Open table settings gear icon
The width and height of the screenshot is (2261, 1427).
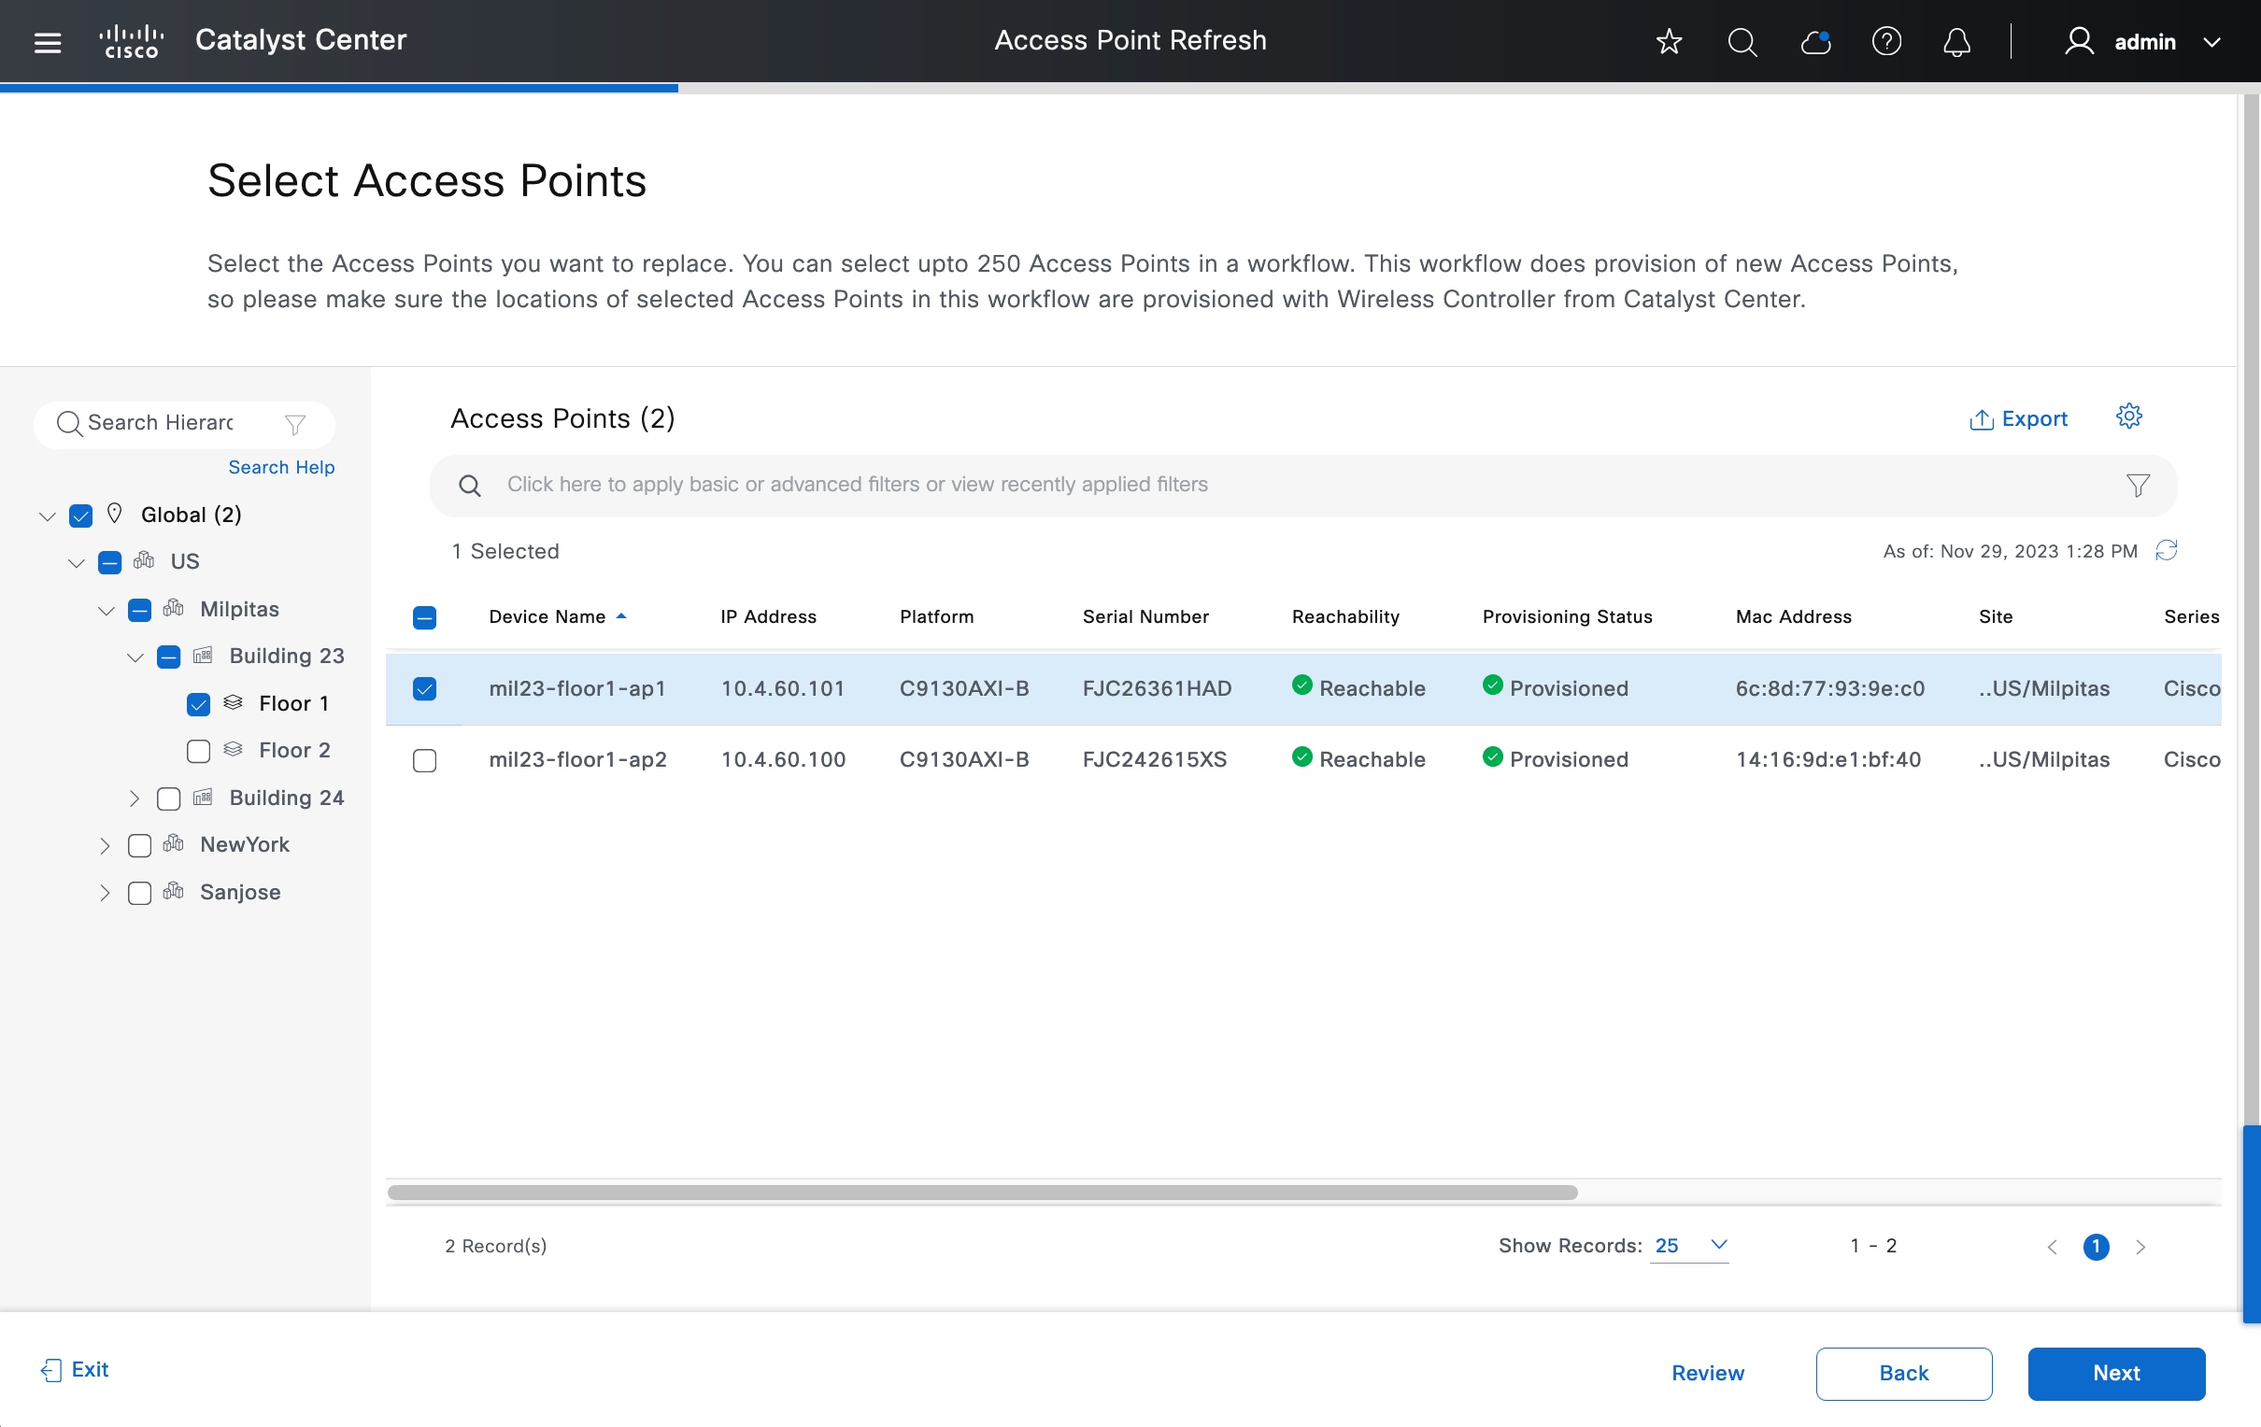pos(2128,416)
